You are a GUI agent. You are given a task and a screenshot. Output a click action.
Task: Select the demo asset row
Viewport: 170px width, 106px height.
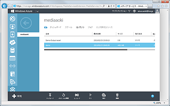[x=99, y=45]
